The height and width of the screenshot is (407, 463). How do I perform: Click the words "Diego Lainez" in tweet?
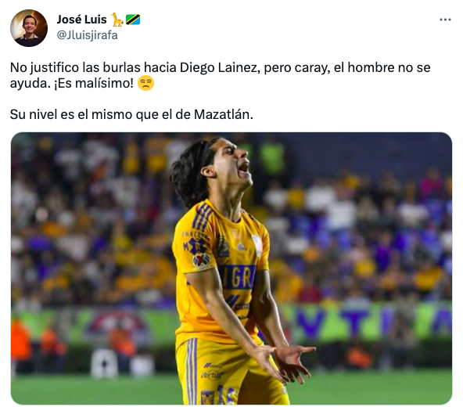tap(219, 67)
